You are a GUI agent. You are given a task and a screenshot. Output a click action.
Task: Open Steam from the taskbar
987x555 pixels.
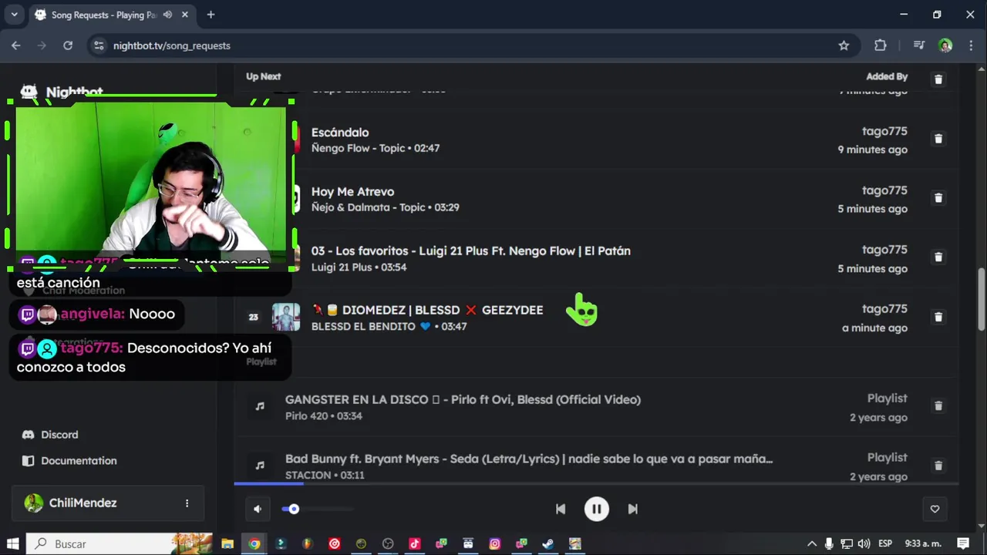pyautogui.click(x=547, y=543)
